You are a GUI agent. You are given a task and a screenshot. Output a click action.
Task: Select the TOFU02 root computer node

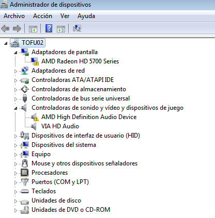pyautogui.click(x=33, y=43)
